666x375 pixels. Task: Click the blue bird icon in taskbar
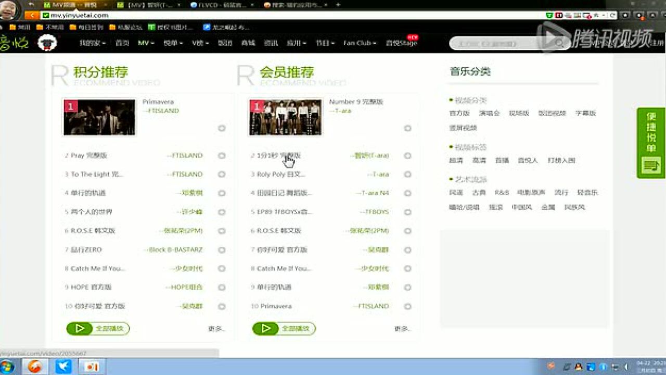(63, 366)
